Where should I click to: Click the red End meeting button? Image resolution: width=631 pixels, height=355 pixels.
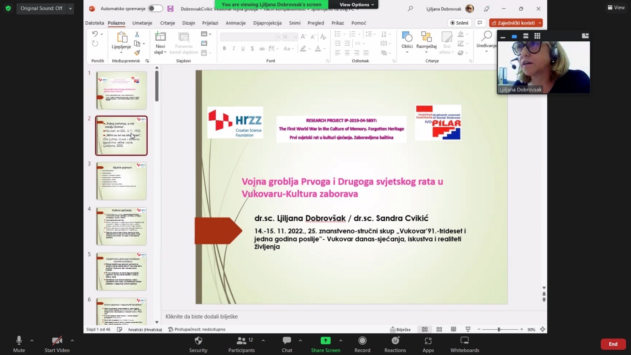(613, 344)
